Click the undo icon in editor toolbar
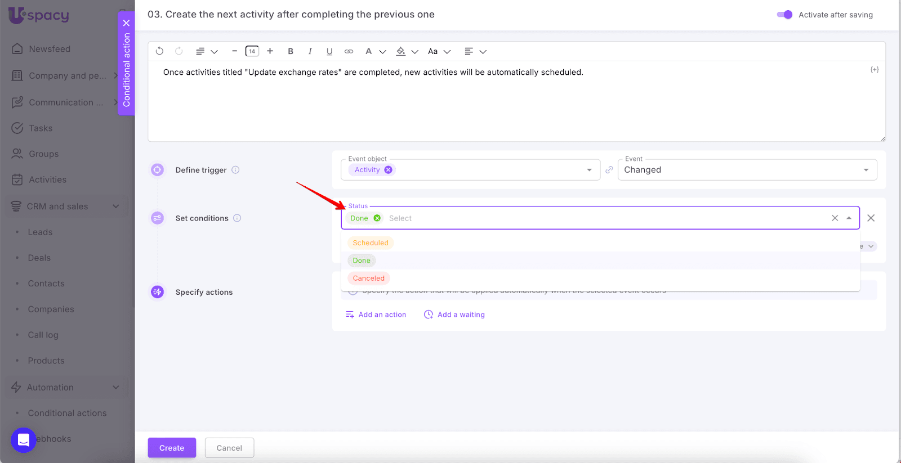The image size is (901, 463). click(159, 51)
